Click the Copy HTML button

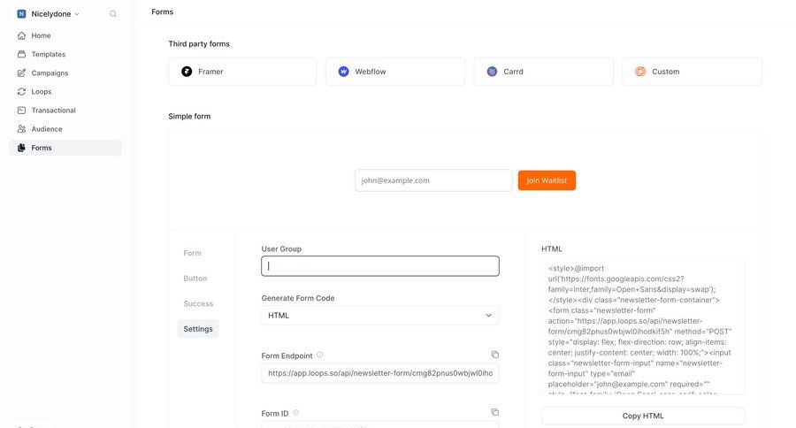(643, 416)
